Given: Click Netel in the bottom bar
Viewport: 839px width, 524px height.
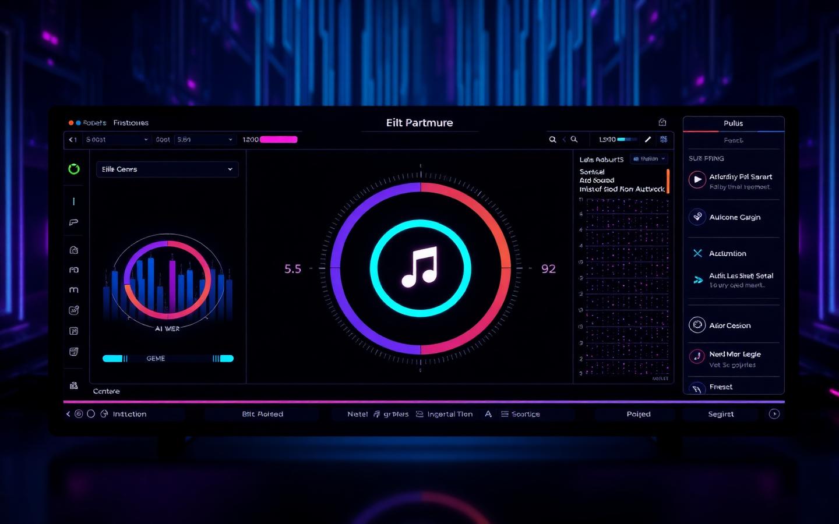Looking at the screenshot, I should coord(357,414).
